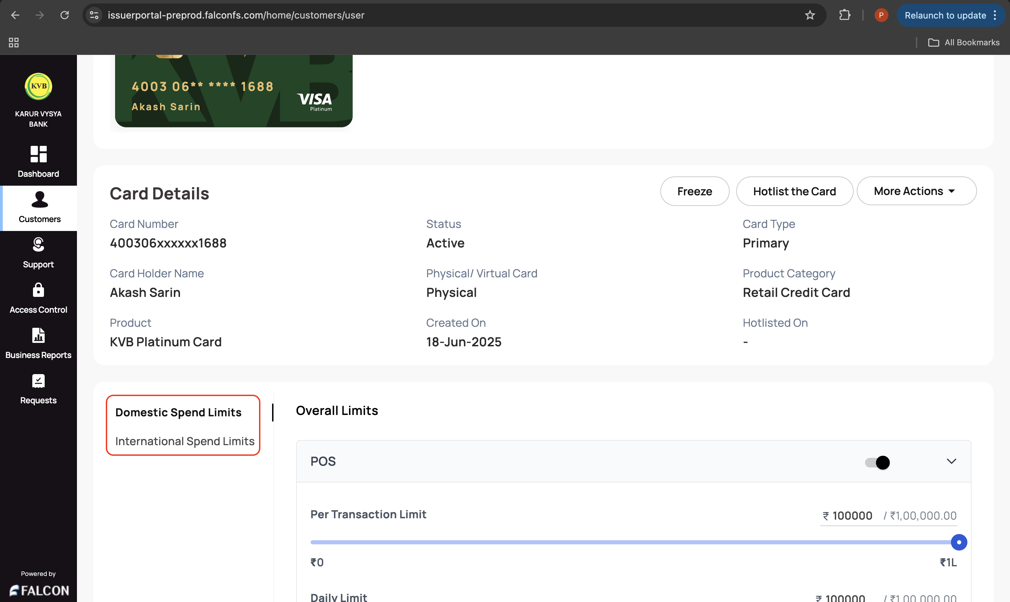Select Domestic Spend Limits tab
The width and height of the screenshot is (1010, 602).
(x=178, y=412)
